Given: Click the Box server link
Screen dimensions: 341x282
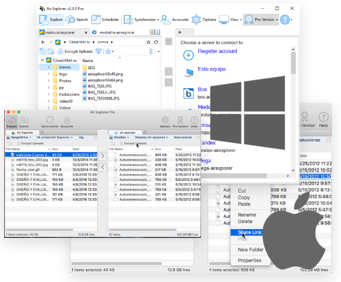Looking at the screenshot, I should tap(202, 89).
